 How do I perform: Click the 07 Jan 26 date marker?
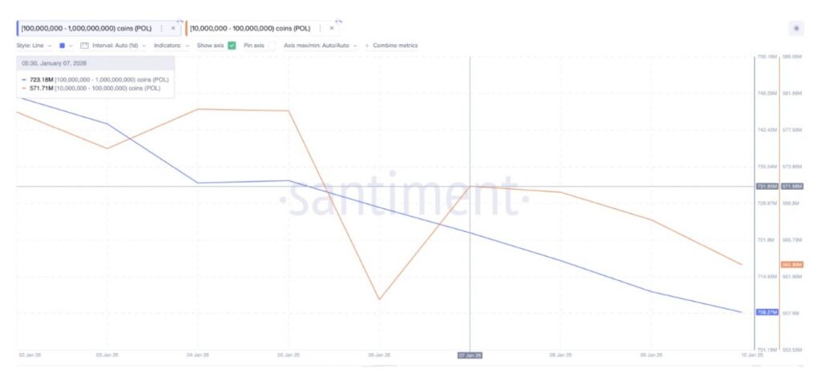(x=469, y=355)
